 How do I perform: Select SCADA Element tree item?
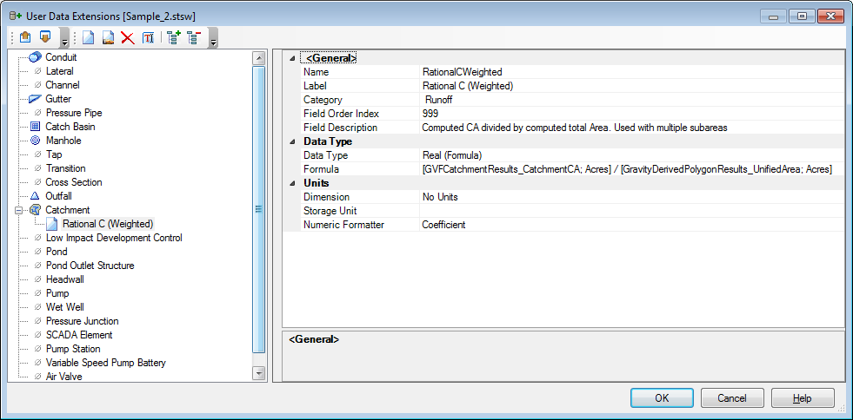79,335
